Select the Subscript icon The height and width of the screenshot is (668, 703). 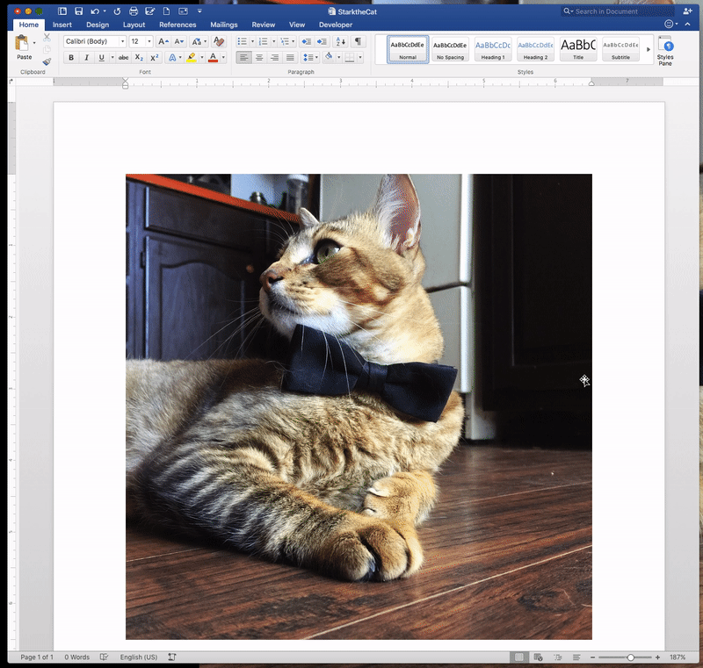138,57
